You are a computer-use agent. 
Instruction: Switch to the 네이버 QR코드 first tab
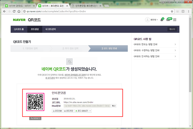click(x=20, y=6)
